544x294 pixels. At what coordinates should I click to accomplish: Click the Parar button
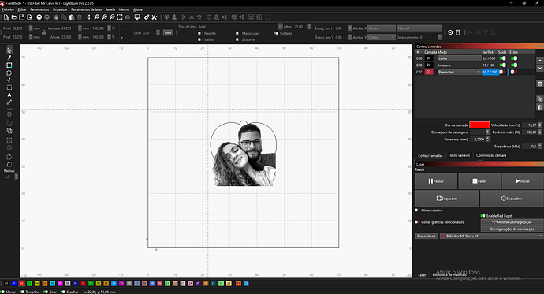tap(479, 181)
